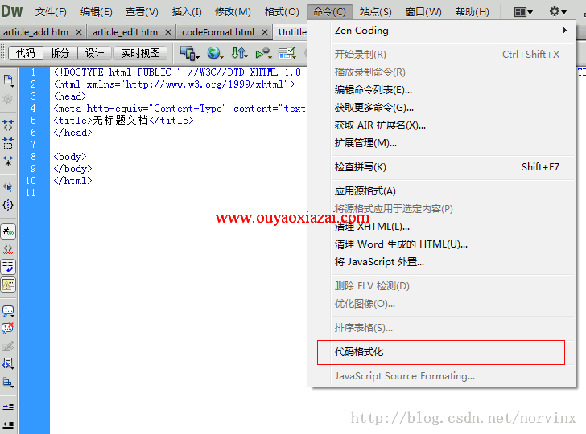Viewport: 586px width, 434px height.
Task: Collapse full tag icon
Action: (x=8, y=125)
